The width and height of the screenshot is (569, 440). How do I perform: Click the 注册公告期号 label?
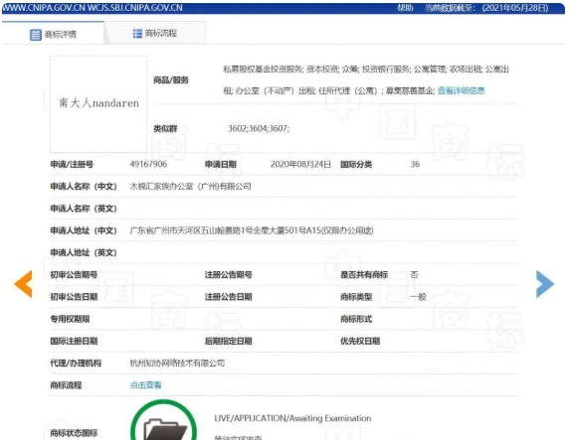(x=228, y=275)
